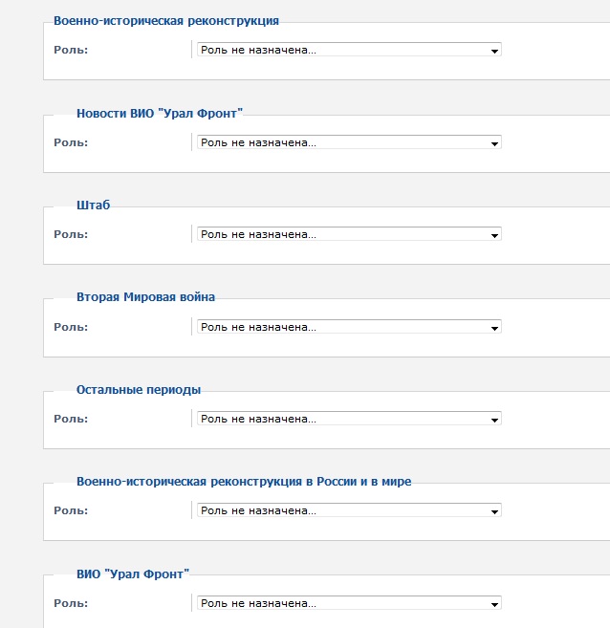Image resolution: width=610 pixels, height=628 pixels.
Task: Click the Новости ВИО "Урал Фронт" heading
Action: coord(160,113)
